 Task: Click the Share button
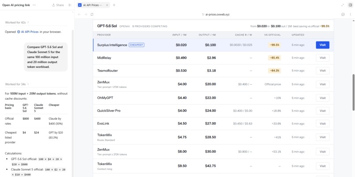coord(58,5)
